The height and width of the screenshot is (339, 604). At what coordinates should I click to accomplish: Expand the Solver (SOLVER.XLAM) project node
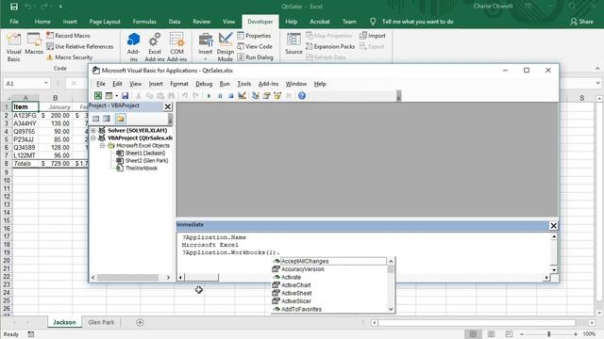[93, 131]
